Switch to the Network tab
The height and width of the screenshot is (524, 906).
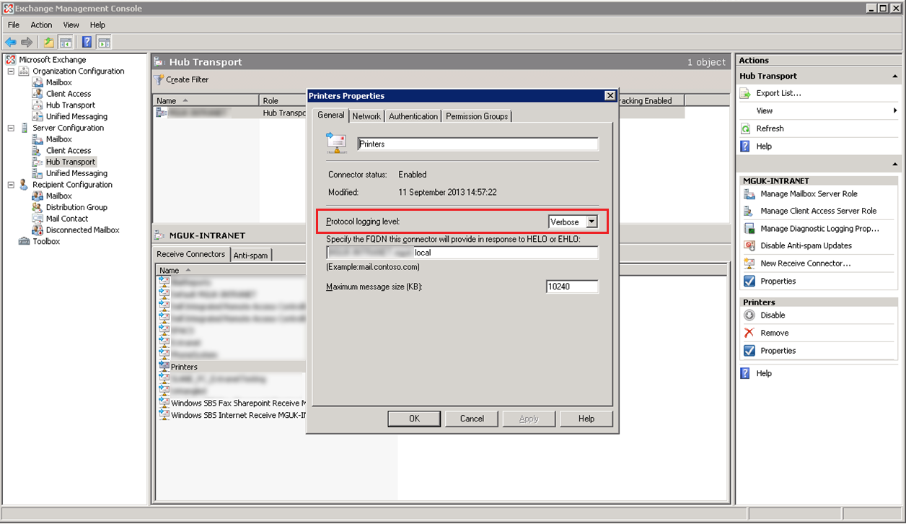tap(366, 116)
